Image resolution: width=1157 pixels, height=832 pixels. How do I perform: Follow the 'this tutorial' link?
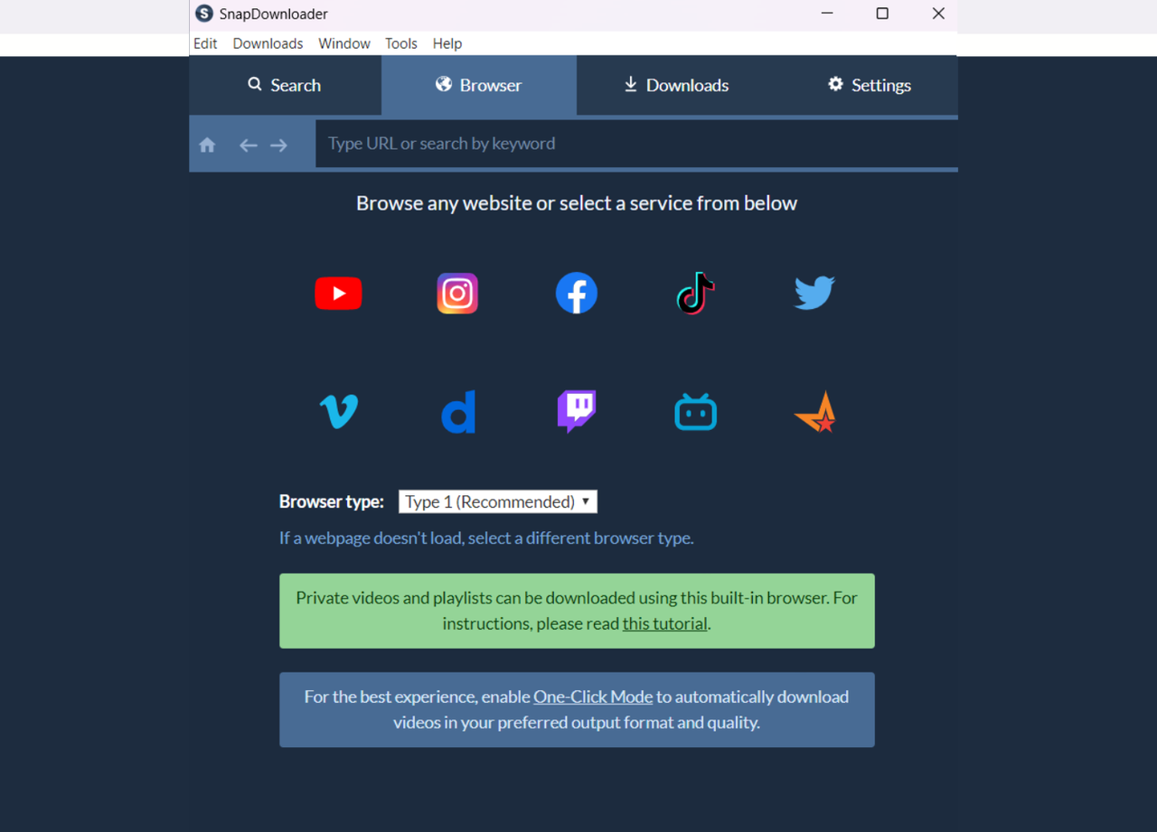pos(664,623)
